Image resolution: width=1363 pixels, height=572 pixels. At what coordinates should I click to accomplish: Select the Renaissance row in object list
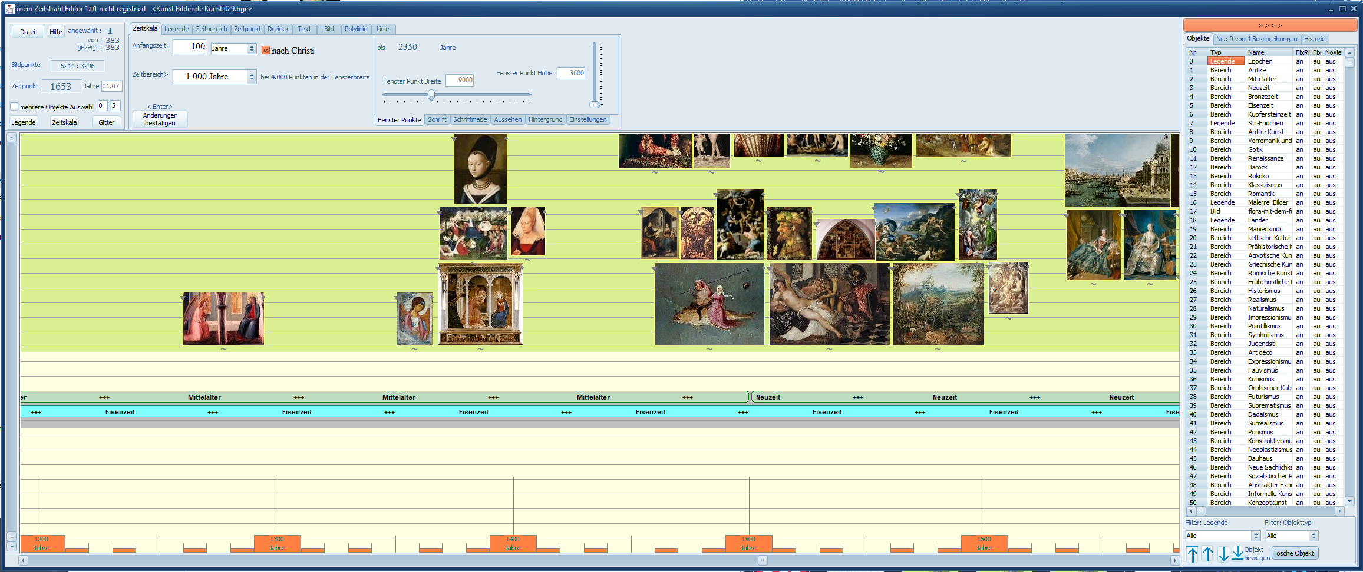pyautogui.click(x=1265, y=158)
